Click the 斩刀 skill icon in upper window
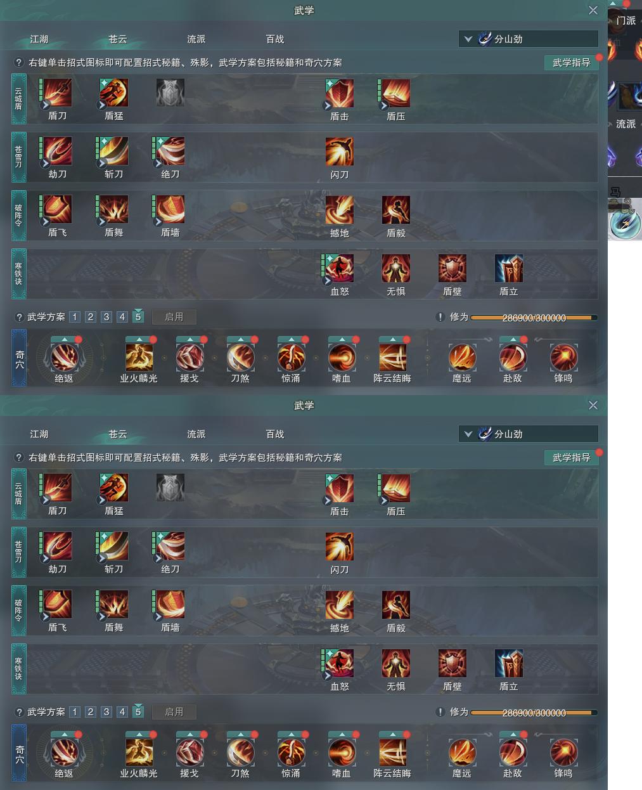The width and height of the screenshot is (642, 790). click(x=114, y=152)
